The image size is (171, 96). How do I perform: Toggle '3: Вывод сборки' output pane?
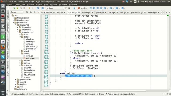58,94
